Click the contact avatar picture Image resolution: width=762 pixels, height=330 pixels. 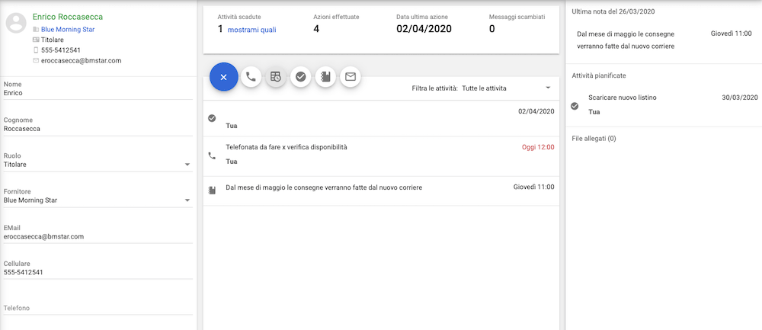[15, 23]
